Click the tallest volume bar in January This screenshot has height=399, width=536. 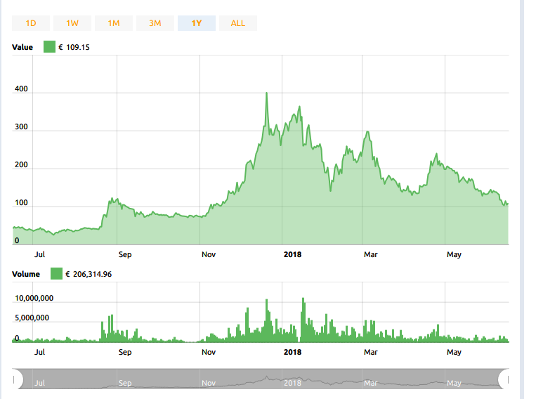[x=303, y=320]
